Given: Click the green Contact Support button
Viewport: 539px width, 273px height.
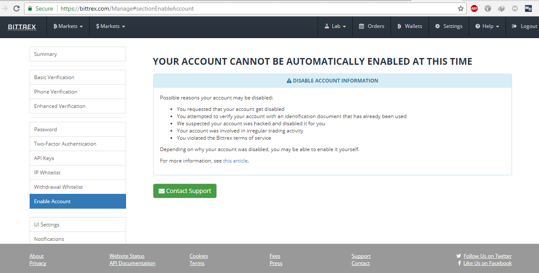Looking at the screenshot, I should pyautogui.click(x=185, y=191).
